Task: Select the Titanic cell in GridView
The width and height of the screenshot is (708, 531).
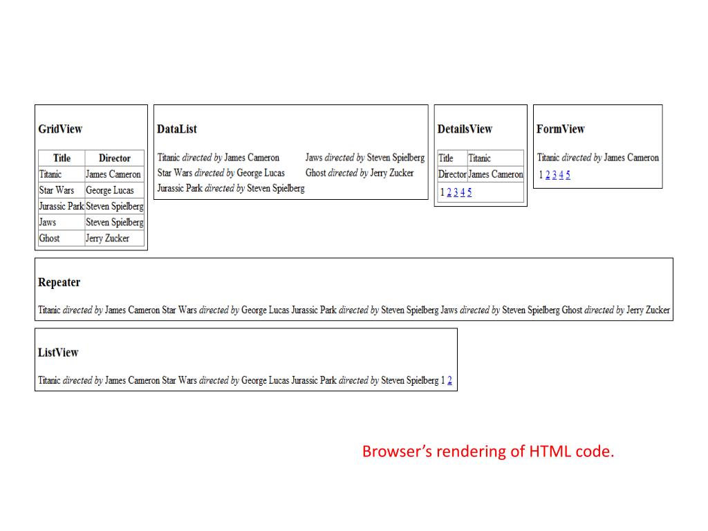Action: [62, 174]
